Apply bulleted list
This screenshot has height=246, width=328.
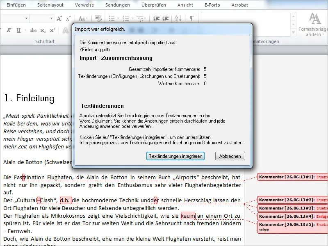[x=112, y=18]
